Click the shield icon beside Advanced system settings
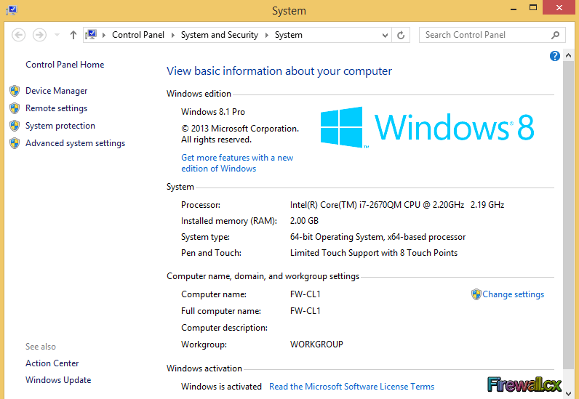The image size is (579, 399). pos(15,143)
